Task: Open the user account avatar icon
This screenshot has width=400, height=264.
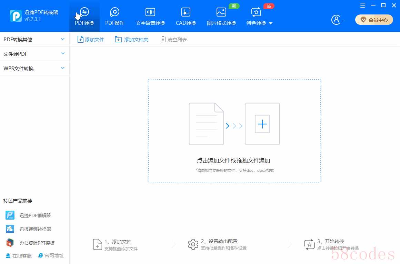Action: pyautogui.click(x=336, y=20)
